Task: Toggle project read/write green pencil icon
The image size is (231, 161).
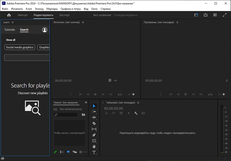Action: pyautogui.click(x=56, y=152)
